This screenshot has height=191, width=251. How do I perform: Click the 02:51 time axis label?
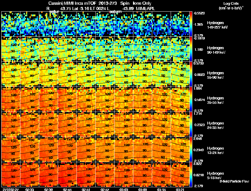86,189
